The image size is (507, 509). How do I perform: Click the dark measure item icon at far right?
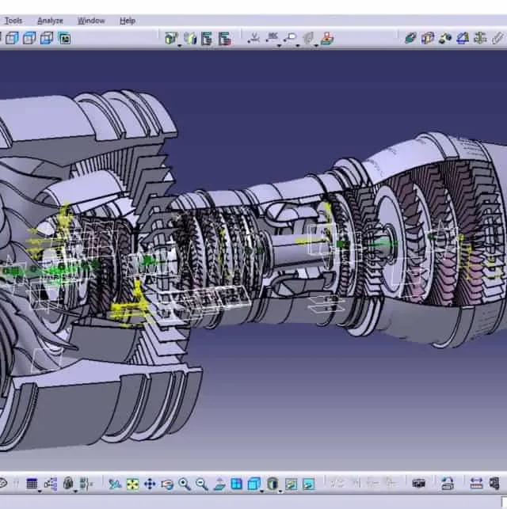(x=494, y=484)
